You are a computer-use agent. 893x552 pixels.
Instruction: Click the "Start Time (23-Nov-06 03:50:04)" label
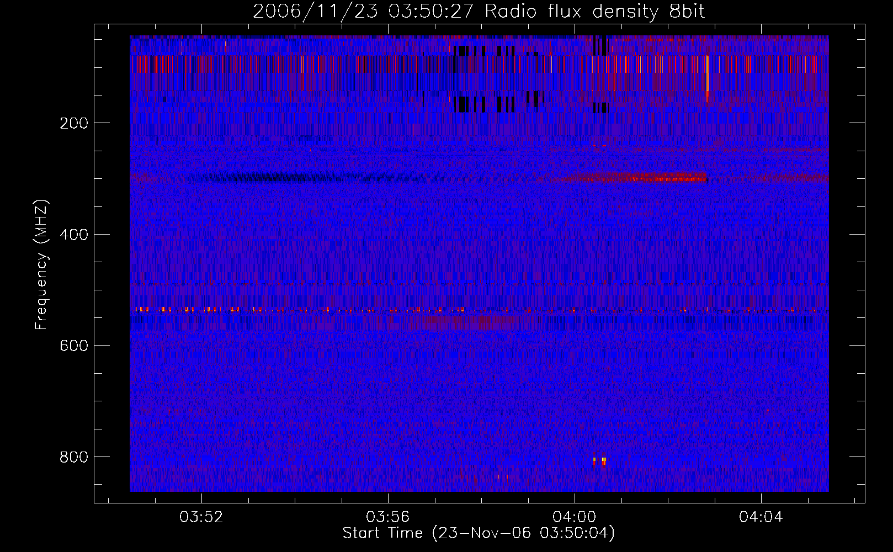[479, 533]
